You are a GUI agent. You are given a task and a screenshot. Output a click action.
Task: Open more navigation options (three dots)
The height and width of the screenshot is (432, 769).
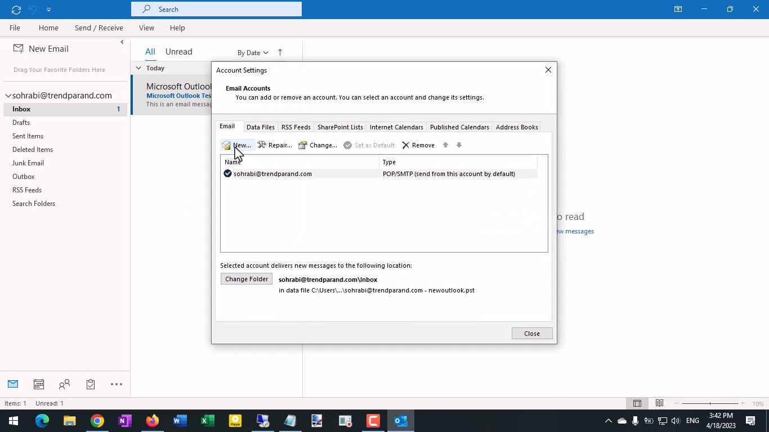pyautogui.click(x=117, y=384)
